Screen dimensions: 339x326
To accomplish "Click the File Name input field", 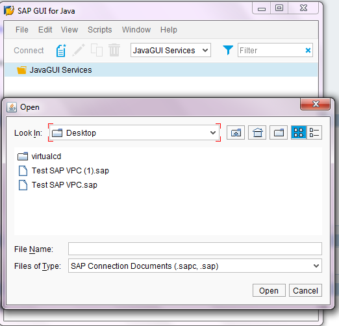I will click(195, 249).
